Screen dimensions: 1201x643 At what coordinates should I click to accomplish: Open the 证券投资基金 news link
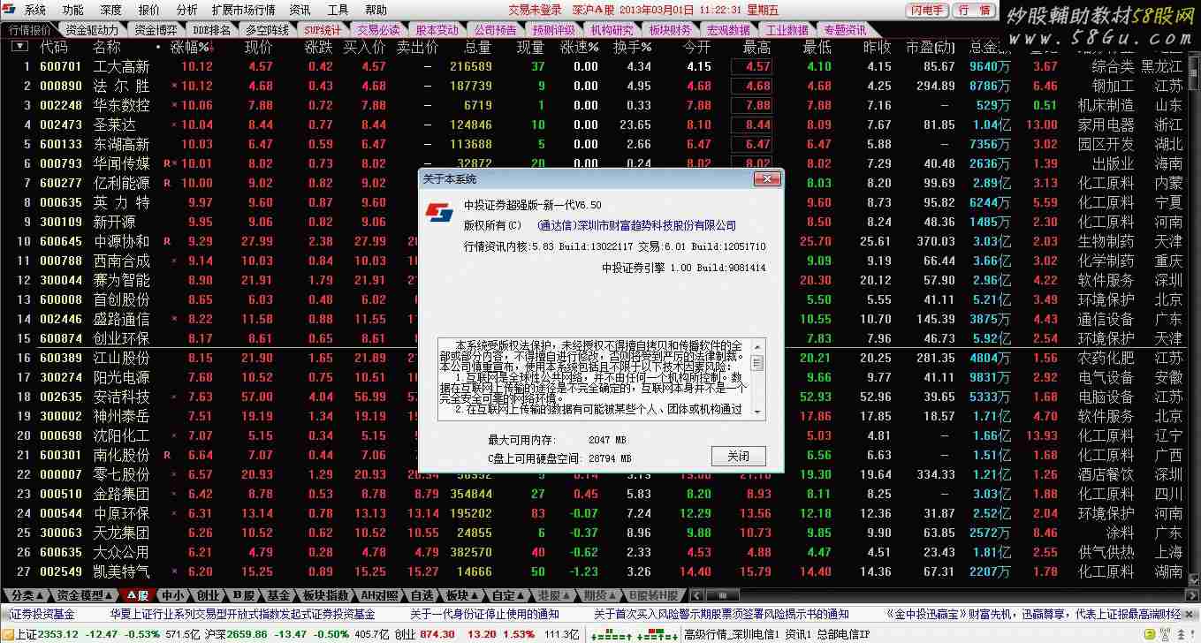pyautogui.click(x=42, y=615)
